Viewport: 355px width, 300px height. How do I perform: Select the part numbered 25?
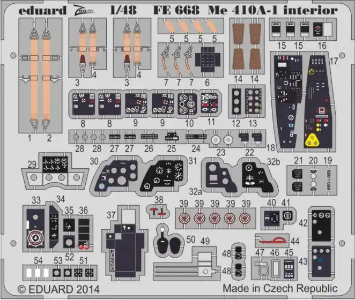[x=172, y=136]
